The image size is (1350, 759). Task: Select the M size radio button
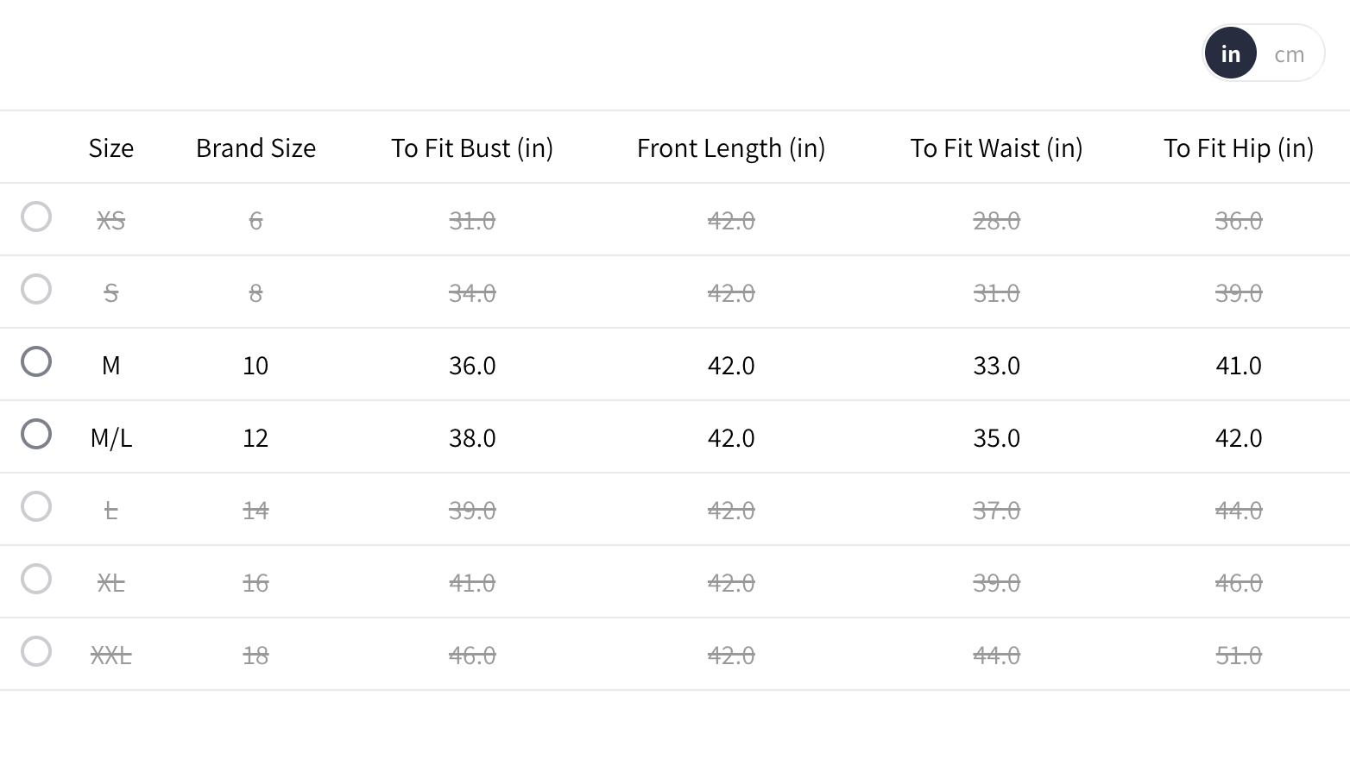pos(36,361)
